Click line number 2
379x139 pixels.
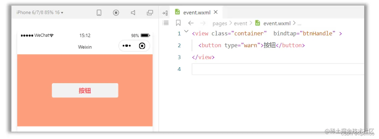[179, 45]
